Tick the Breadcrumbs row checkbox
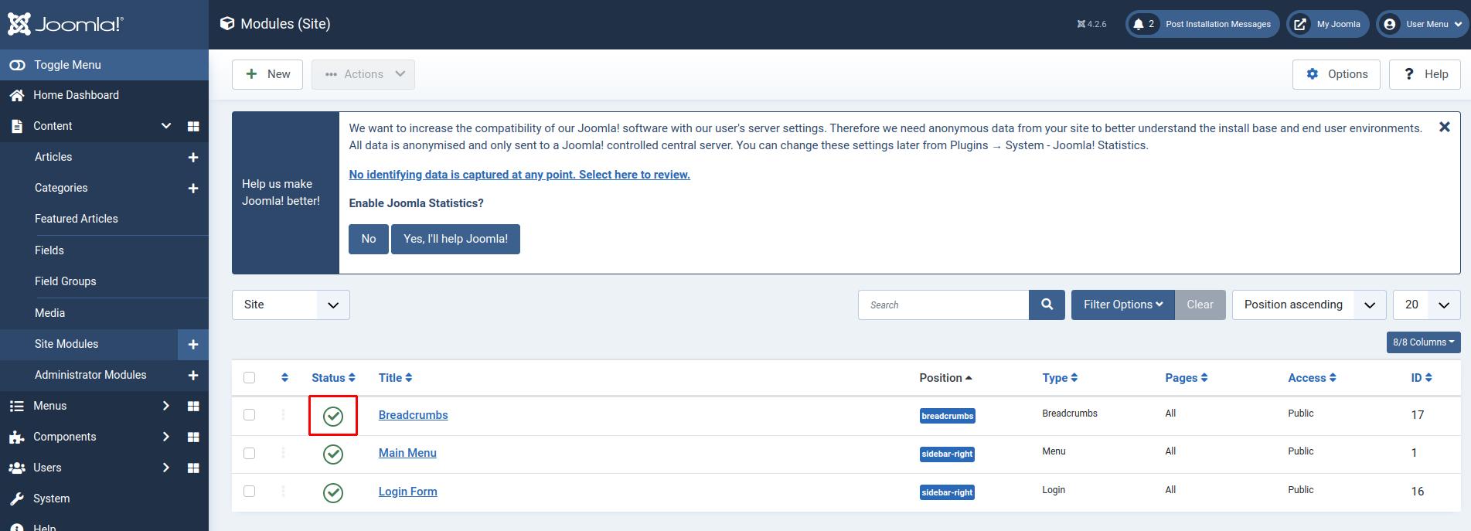 pos(249,415)
